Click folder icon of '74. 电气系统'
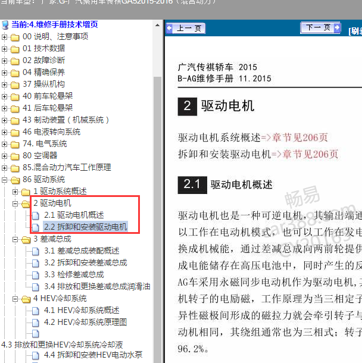 (15, 144)
